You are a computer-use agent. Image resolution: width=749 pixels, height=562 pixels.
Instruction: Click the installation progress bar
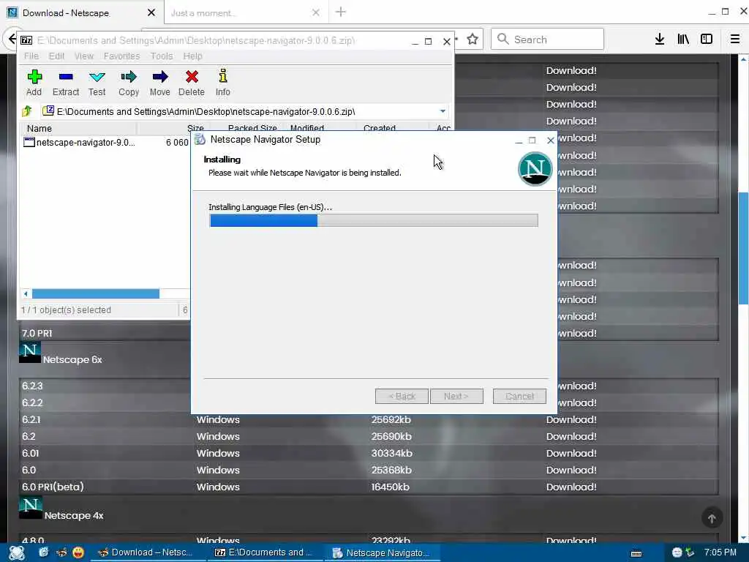click(x=374, y=220)
